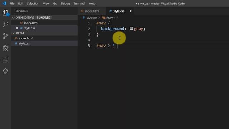Open the Extensions view icon
This screenshot has width=229, height=129.
point(5,59)
